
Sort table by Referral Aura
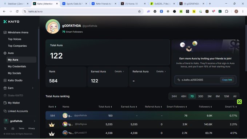[154, 107]
